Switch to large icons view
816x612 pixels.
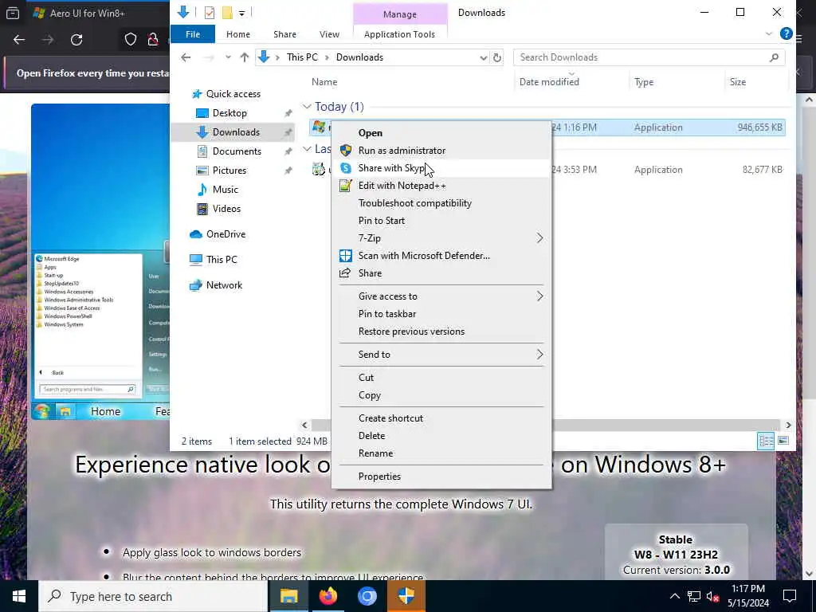point(783,441)
